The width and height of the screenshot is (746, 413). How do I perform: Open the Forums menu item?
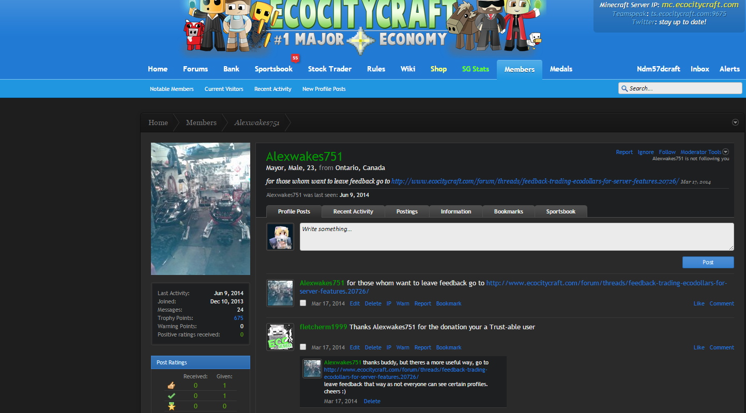tap(195, 69)
